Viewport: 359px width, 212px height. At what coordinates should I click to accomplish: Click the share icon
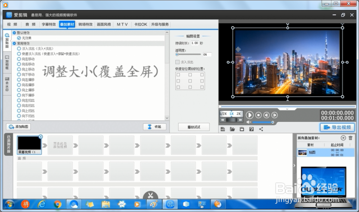[261, 129]
